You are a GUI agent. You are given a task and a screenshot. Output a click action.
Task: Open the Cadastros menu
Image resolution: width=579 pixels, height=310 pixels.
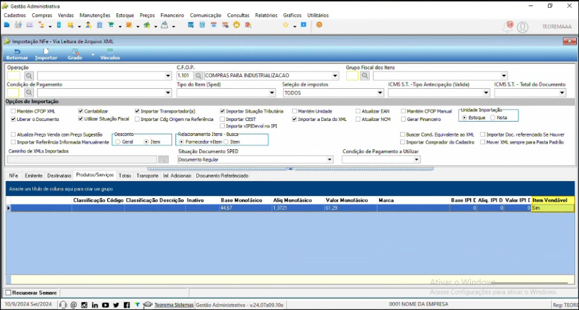click(15, 16)
